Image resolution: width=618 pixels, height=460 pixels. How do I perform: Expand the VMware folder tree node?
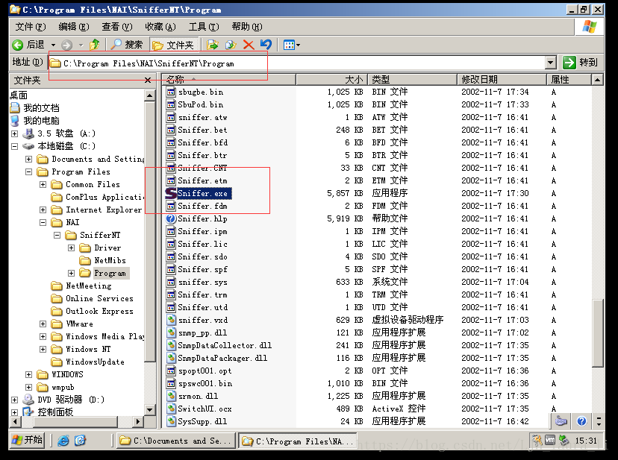(x=43, y=324)
